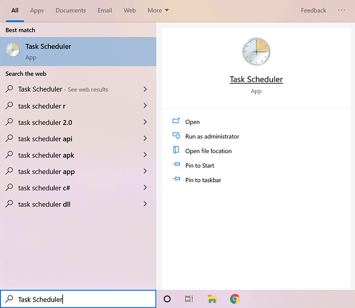This screenshot has height=308, width=355.
Task: Click search icon beside 'See web results' row
Action: [x=9, y=89]
